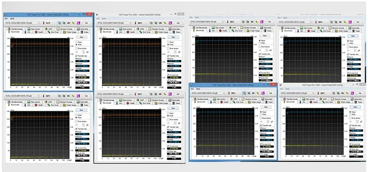Click the purple down-arrow icon in second top window
The height and width of the screenshot is (172, 368).
pos(170,23)
